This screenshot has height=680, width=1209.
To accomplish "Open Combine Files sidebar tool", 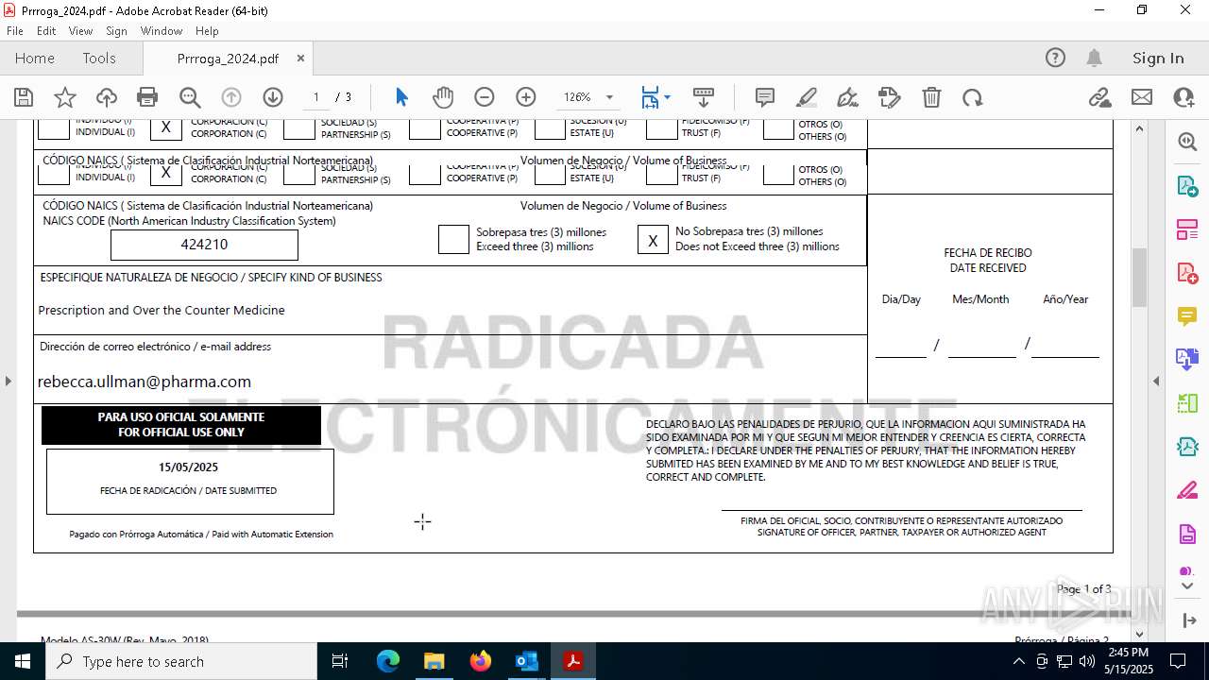I will click(1187, 360).
